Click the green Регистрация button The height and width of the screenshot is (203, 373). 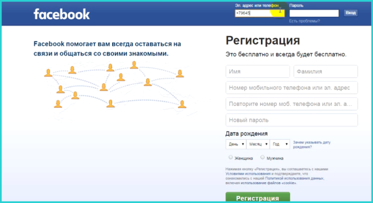[x=258, y=197]
